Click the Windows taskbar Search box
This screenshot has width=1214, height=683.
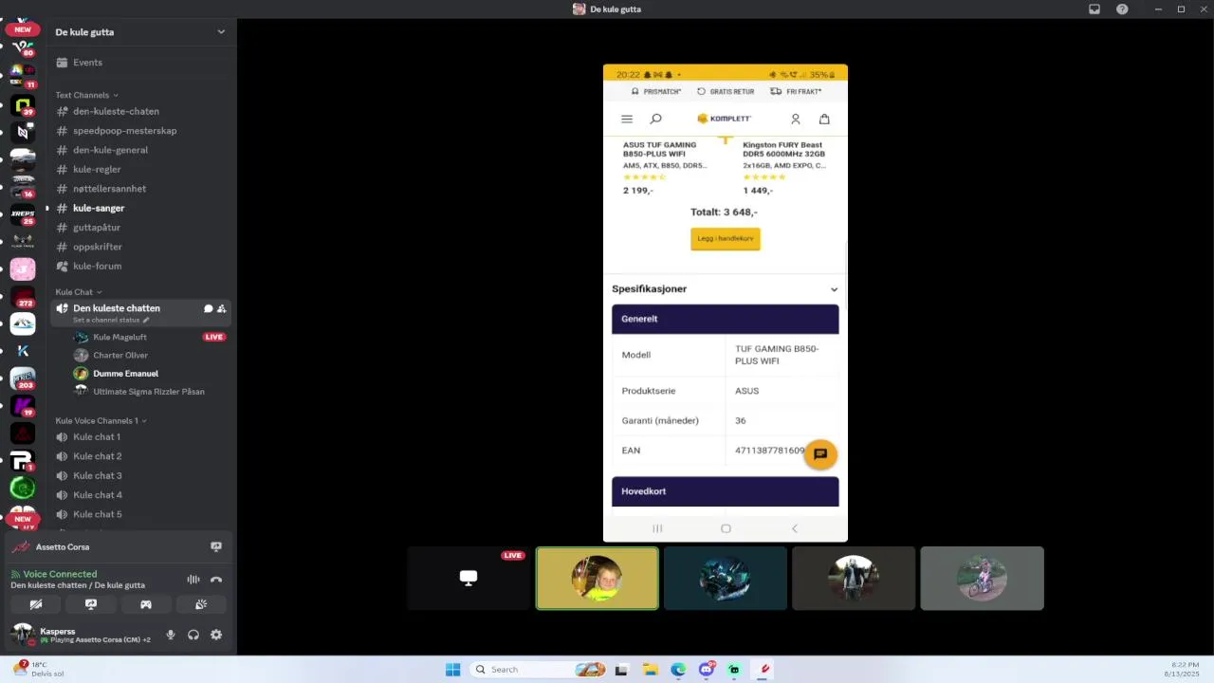538,670
